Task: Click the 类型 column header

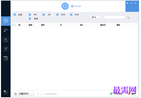Action: coord(30,25)
